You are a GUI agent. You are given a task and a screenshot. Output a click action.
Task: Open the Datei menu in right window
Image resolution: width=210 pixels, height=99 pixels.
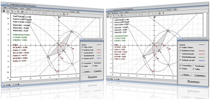click(109, 13)
